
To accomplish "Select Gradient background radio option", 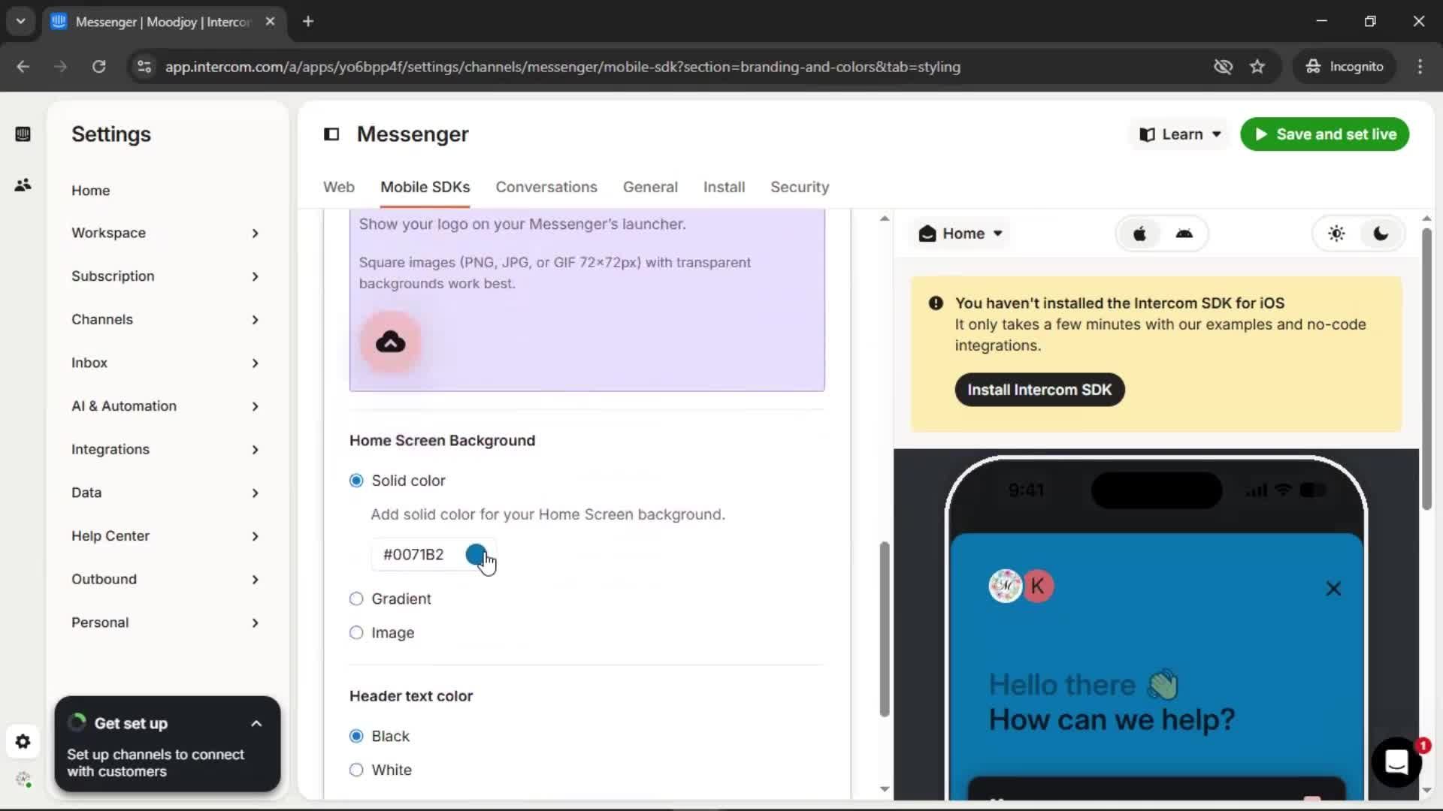I will click(356, 599).
